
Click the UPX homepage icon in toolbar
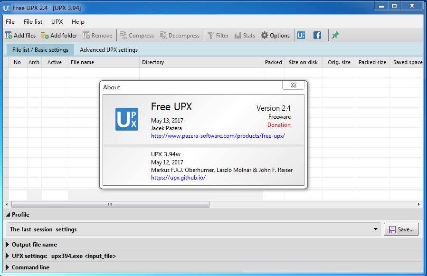(301, 35)
